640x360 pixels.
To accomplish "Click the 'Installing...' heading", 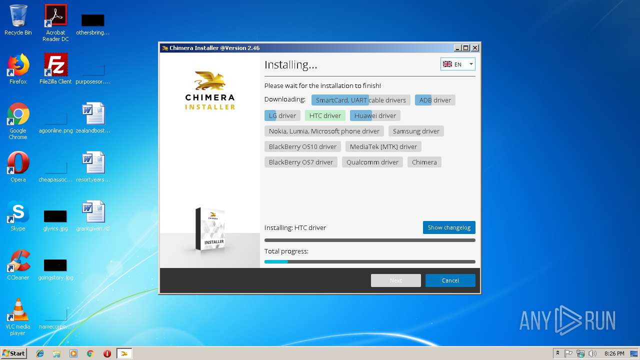I will [290, 64].
